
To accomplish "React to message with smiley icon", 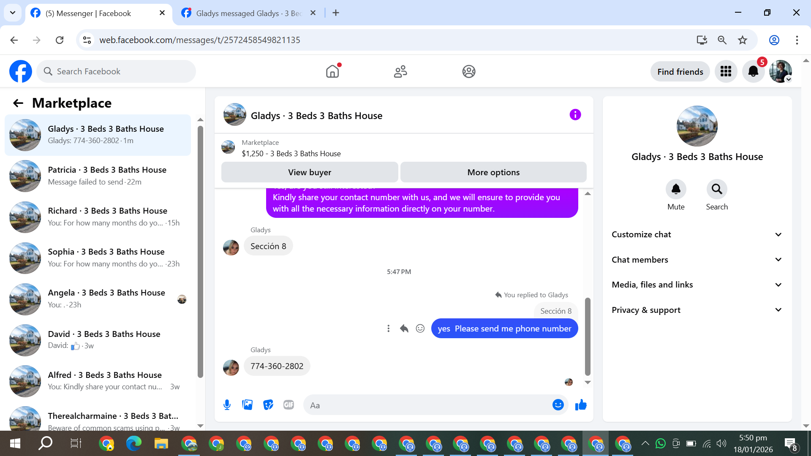I will [420, 328].
